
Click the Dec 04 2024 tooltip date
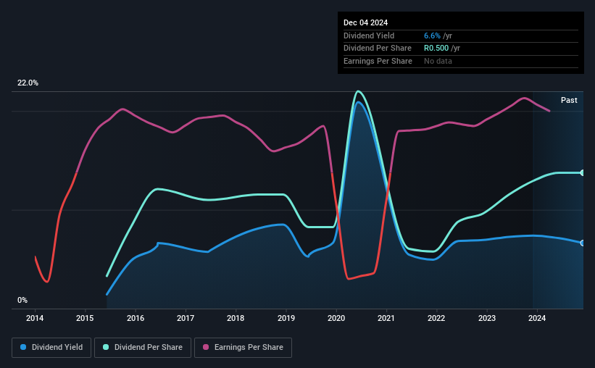[365, 22]
